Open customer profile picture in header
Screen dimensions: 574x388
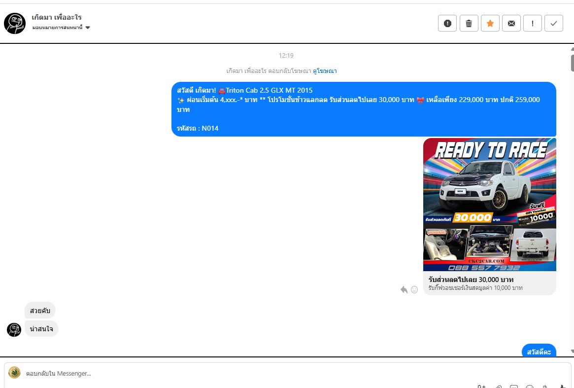point(15,24)
